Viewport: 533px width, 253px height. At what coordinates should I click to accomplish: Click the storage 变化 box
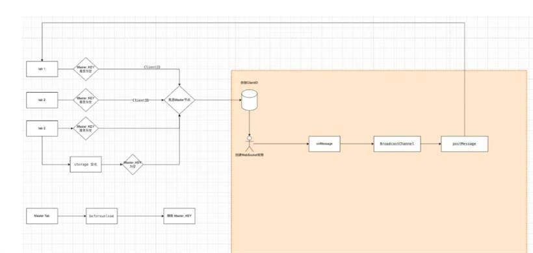point(86,165)
